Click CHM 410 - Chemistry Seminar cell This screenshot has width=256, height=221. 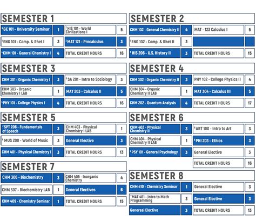click(x=155, y=187)
